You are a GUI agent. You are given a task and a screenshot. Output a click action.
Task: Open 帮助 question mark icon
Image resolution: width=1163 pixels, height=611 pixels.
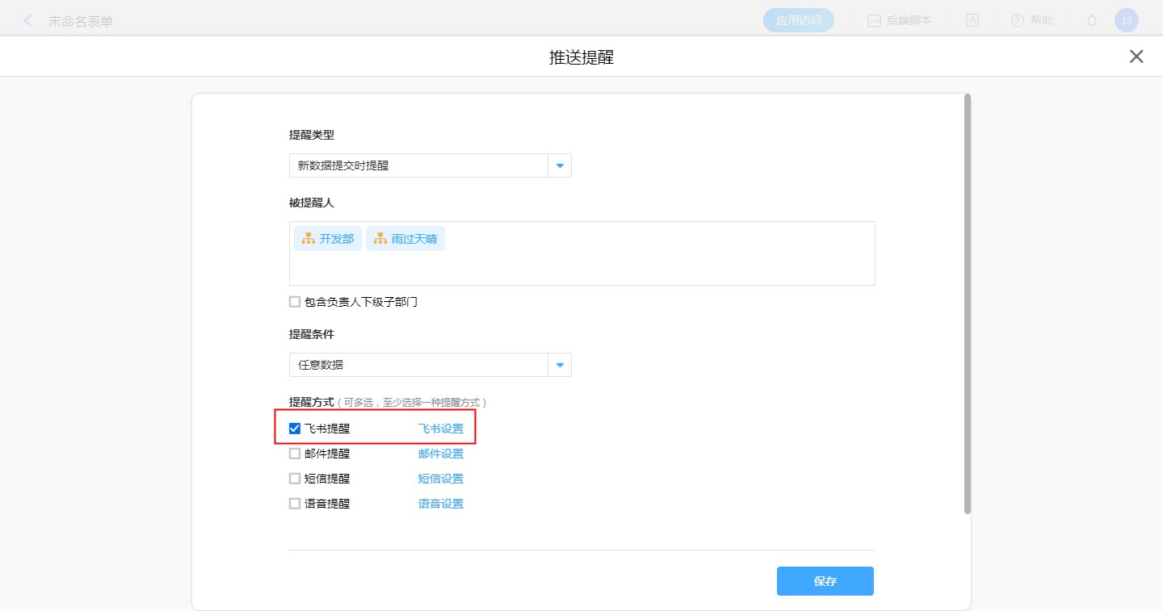pyautogui.click(x=1018, y=21)
